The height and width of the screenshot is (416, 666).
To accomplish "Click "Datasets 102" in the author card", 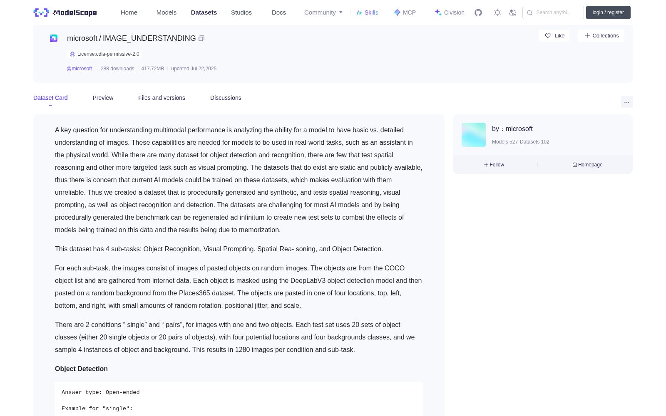I will (x=535, y=142).
